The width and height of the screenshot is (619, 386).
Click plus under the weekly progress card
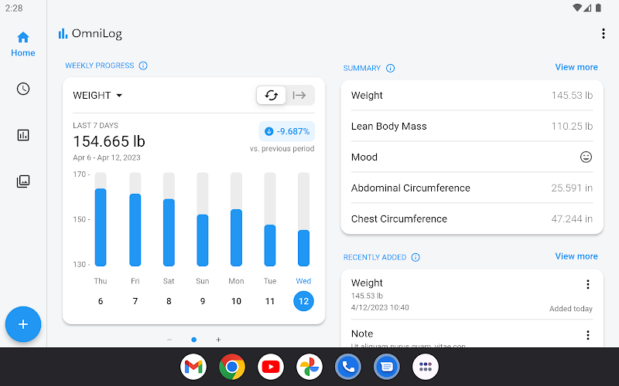tap(218, 340)
